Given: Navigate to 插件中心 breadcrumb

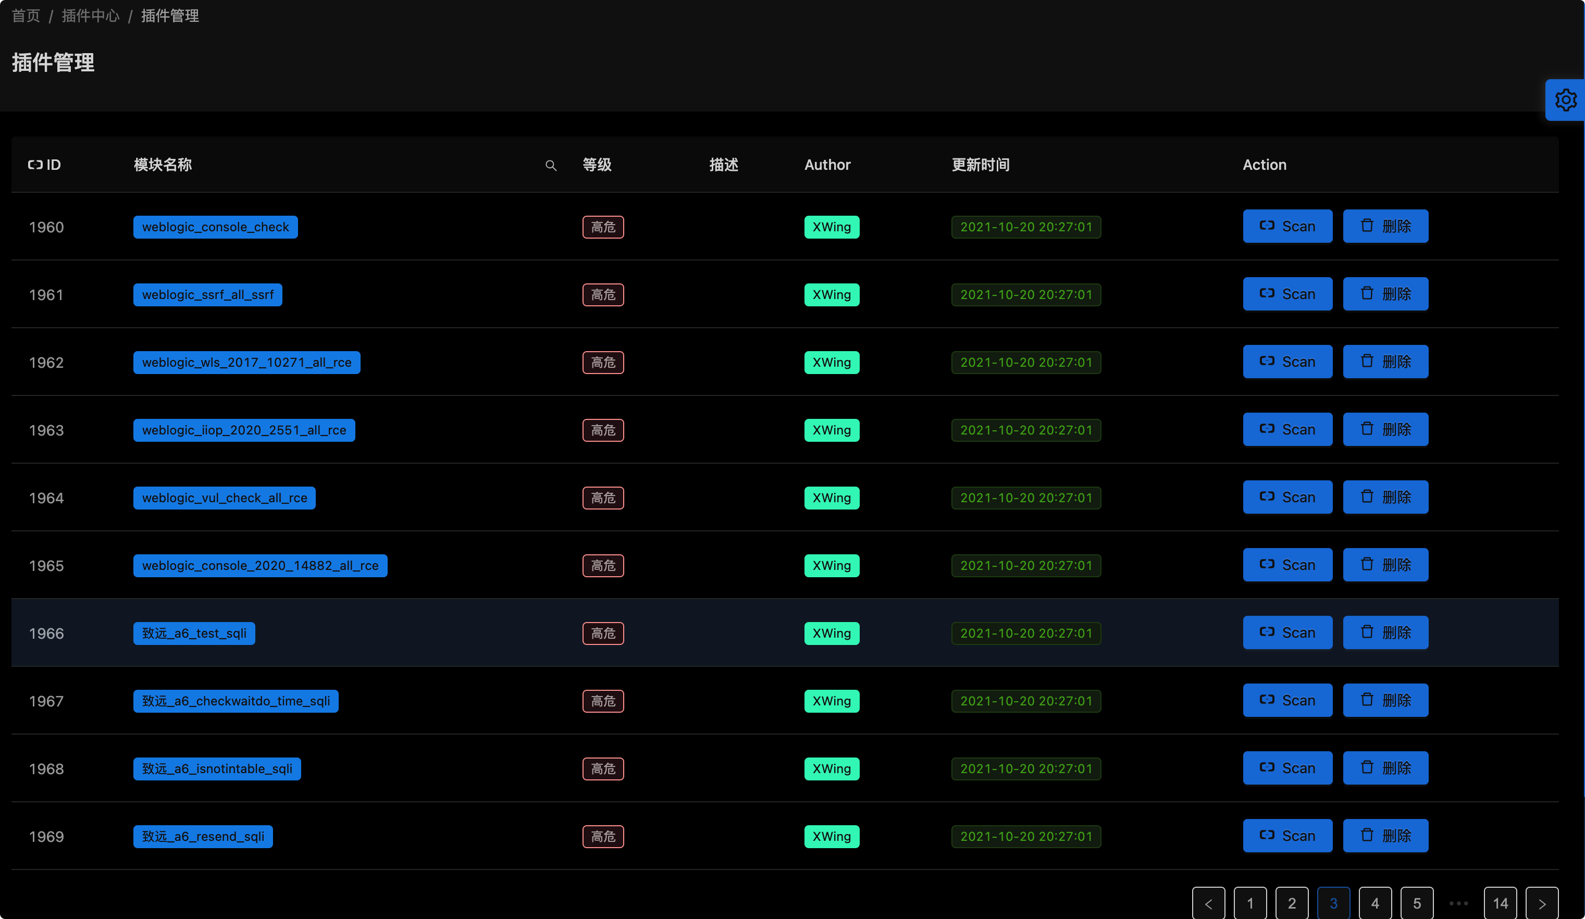Looking at the screenshot, I should click(91, 16).
